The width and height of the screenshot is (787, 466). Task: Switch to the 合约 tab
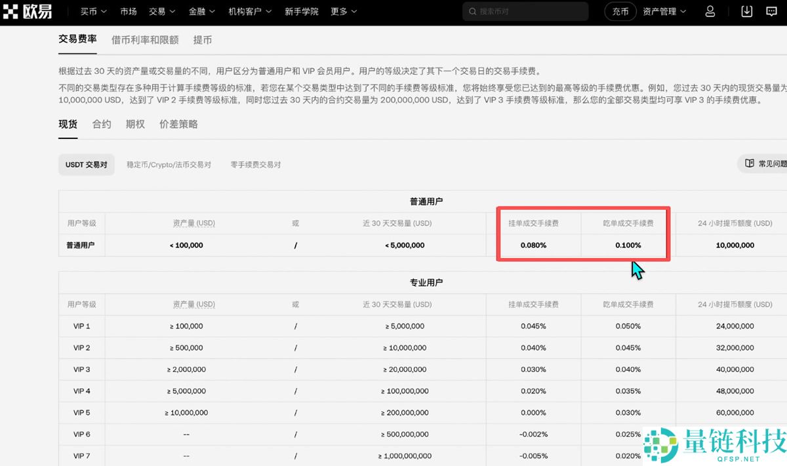click(x=101, y=124)
